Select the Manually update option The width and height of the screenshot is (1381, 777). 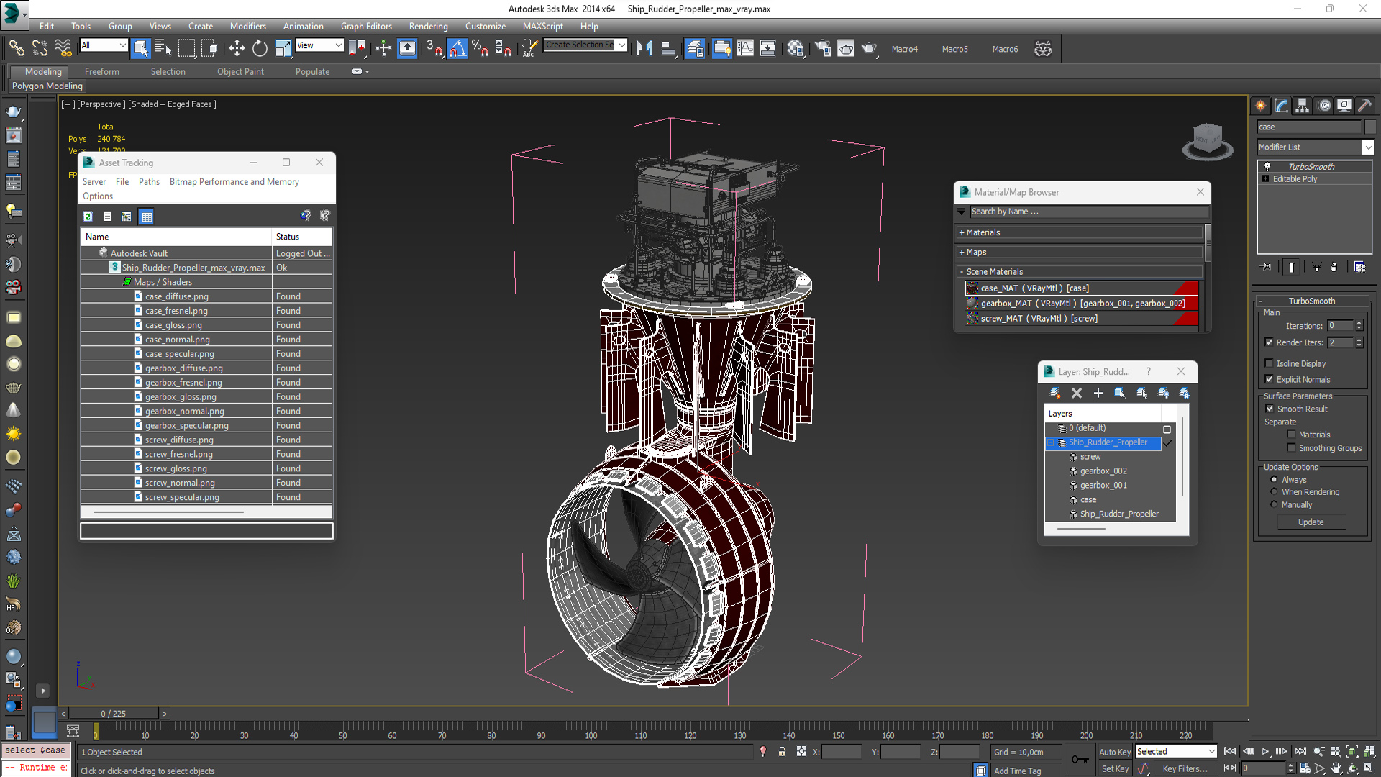(1274, 504)
